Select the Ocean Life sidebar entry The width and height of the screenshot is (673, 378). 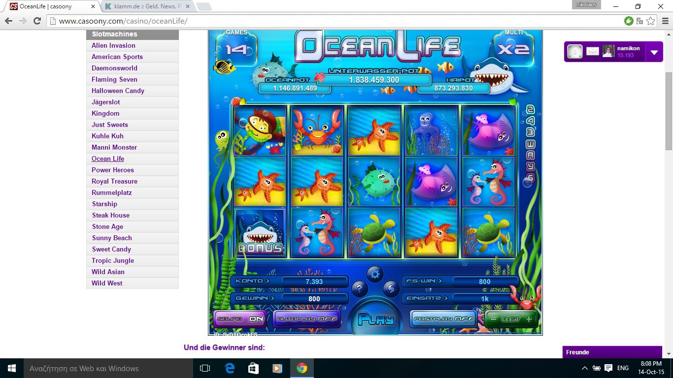(133, 158)
